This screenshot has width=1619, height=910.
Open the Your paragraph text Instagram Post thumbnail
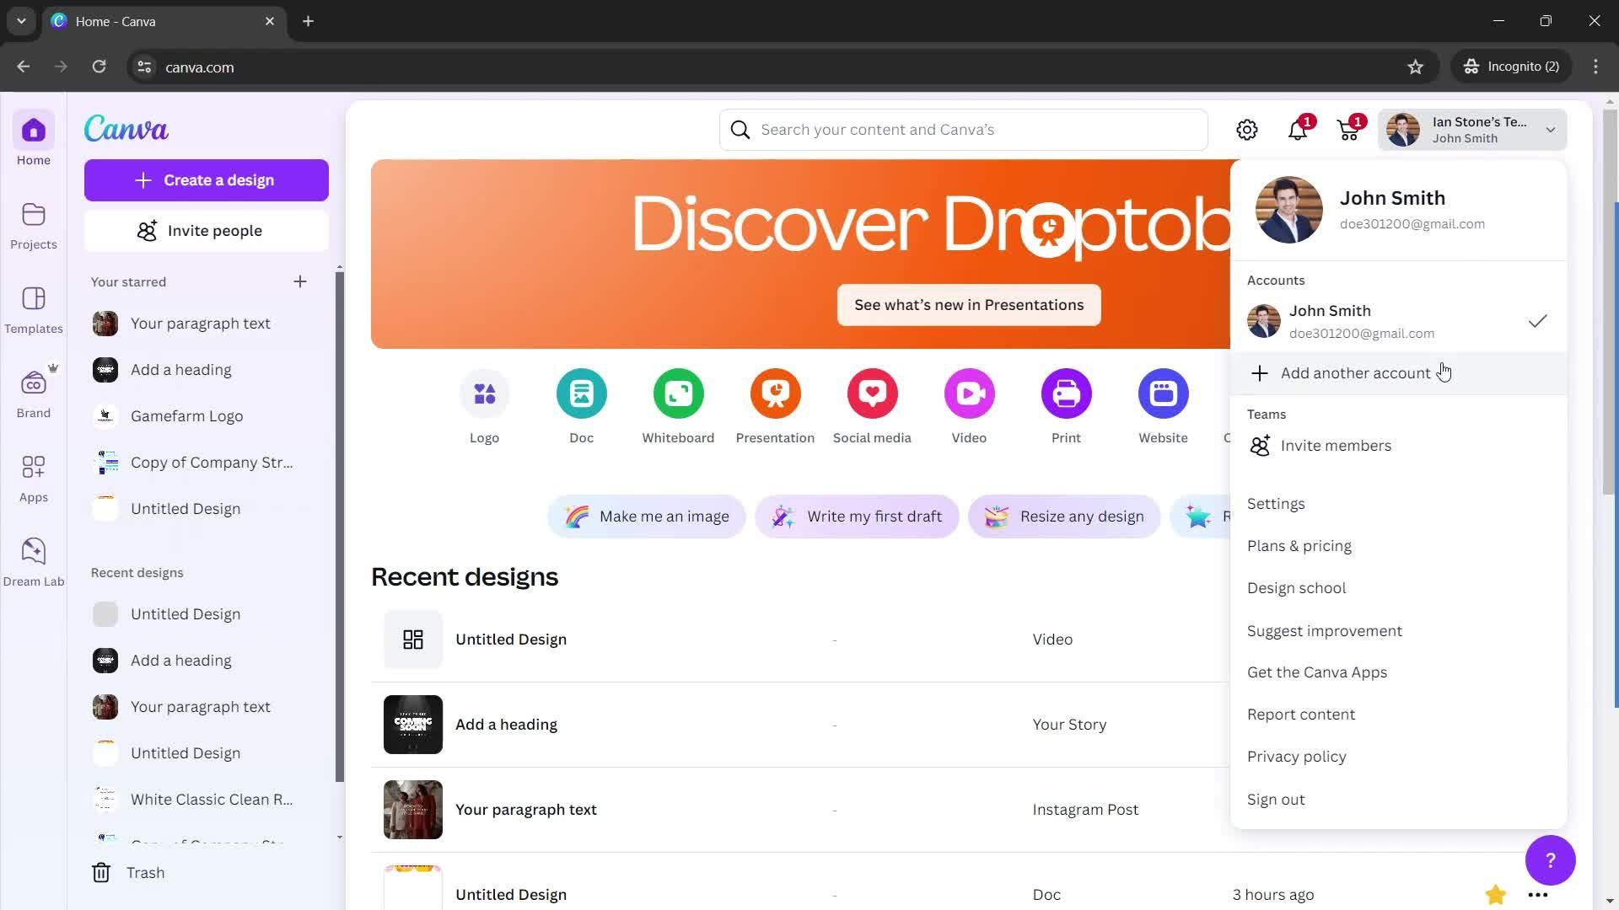click(413, 810)
